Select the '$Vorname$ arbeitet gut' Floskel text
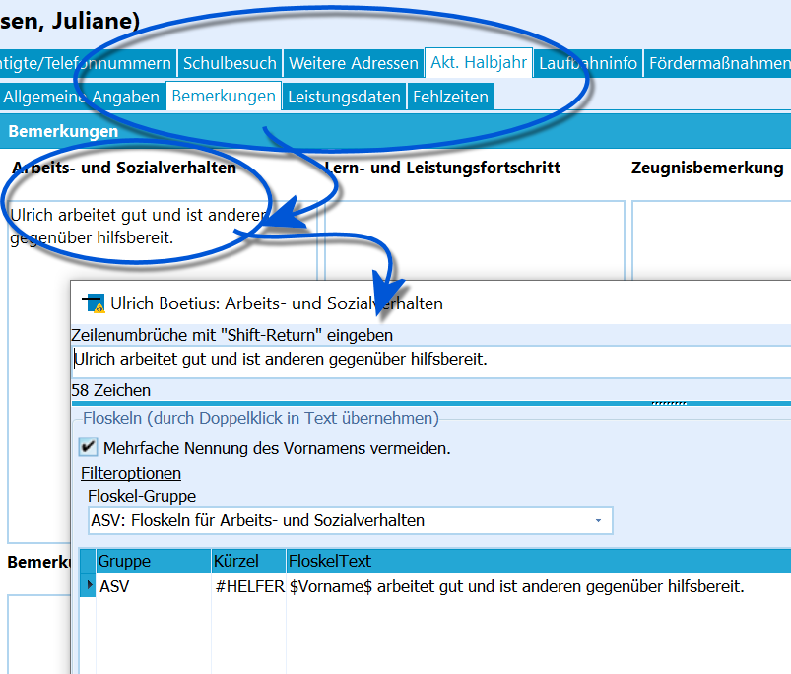This screenshot has height=674, width=791. [x=516, y=586]
